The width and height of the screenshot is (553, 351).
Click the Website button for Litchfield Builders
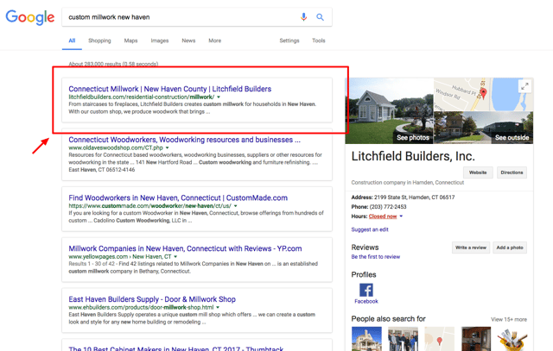(x=478, y=172)
